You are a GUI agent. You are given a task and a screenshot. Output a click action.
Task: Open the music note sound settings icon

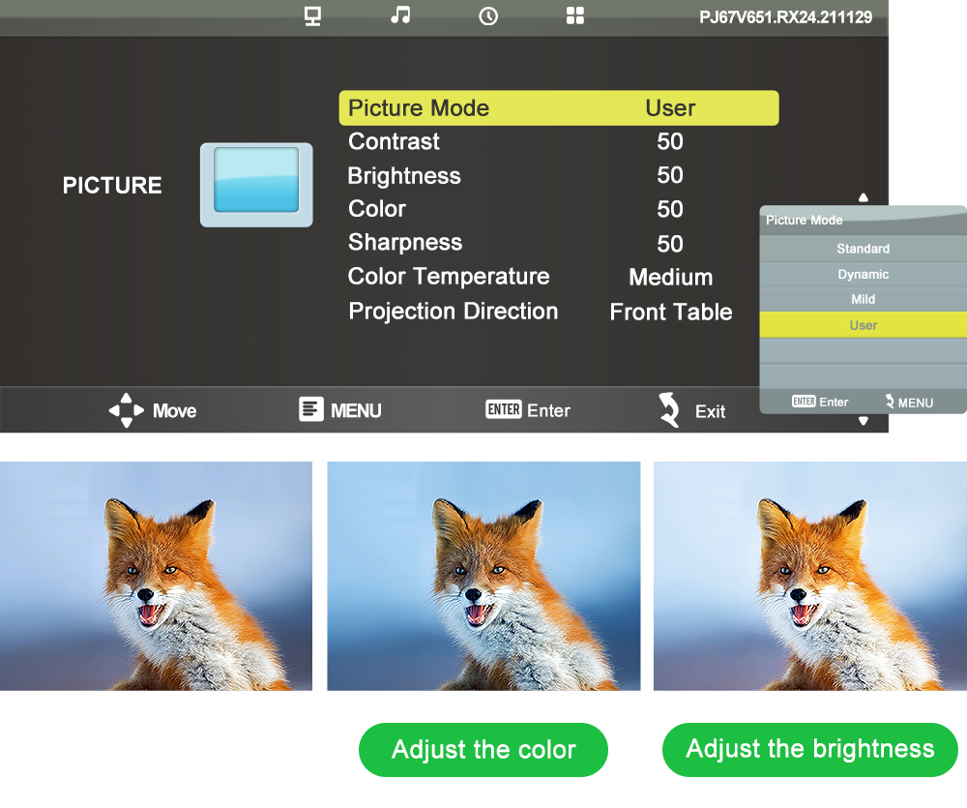pos(400,15)
